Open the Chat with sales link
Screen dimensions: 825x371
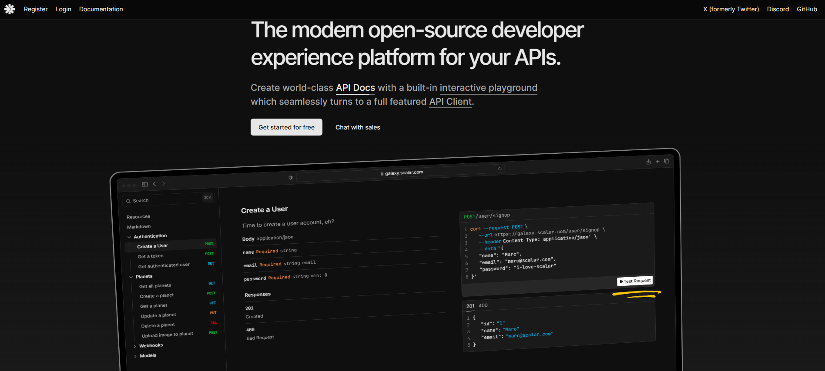(358, 127)
